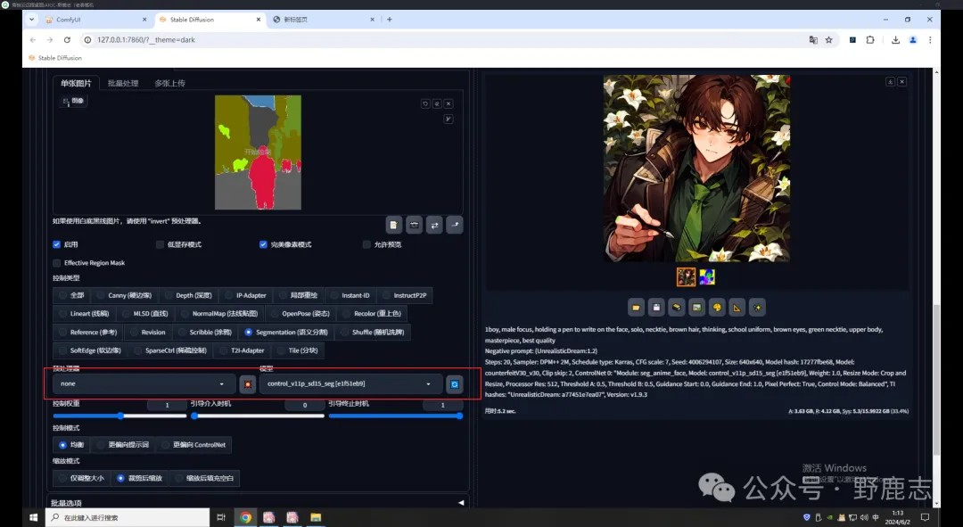Click the pen edit icon beside the ControlNet image
The width and height of the screenshot is (963, 527).
coord(449,119)
